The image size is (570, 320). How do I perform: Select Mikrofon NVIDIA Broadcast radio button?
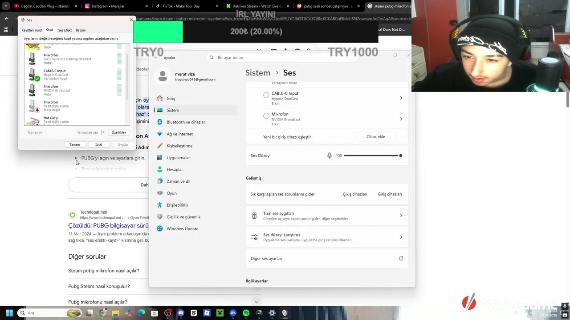coord(266,116)
